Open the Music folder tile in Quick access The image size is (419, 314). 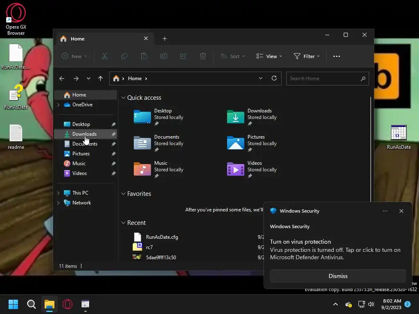(x=158, y=170)
